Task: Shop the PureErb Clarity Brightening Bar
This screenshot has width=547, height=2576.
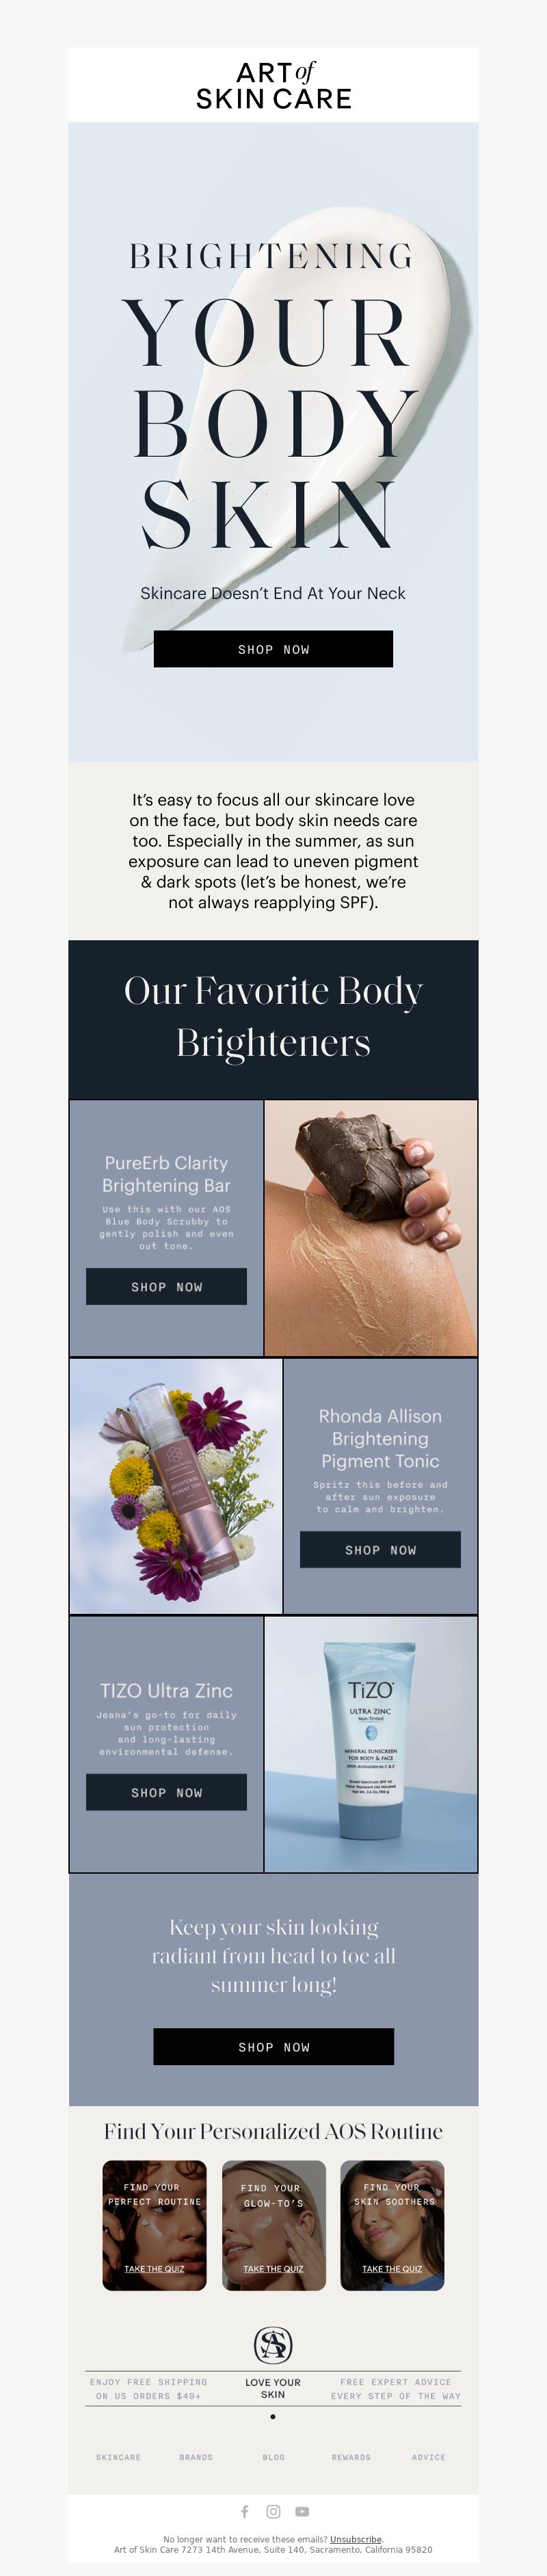Action: [166, 1286]
